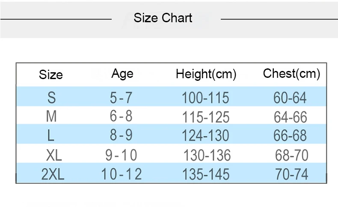
Task: Click age range 10-12
Action: click(122, 174)
